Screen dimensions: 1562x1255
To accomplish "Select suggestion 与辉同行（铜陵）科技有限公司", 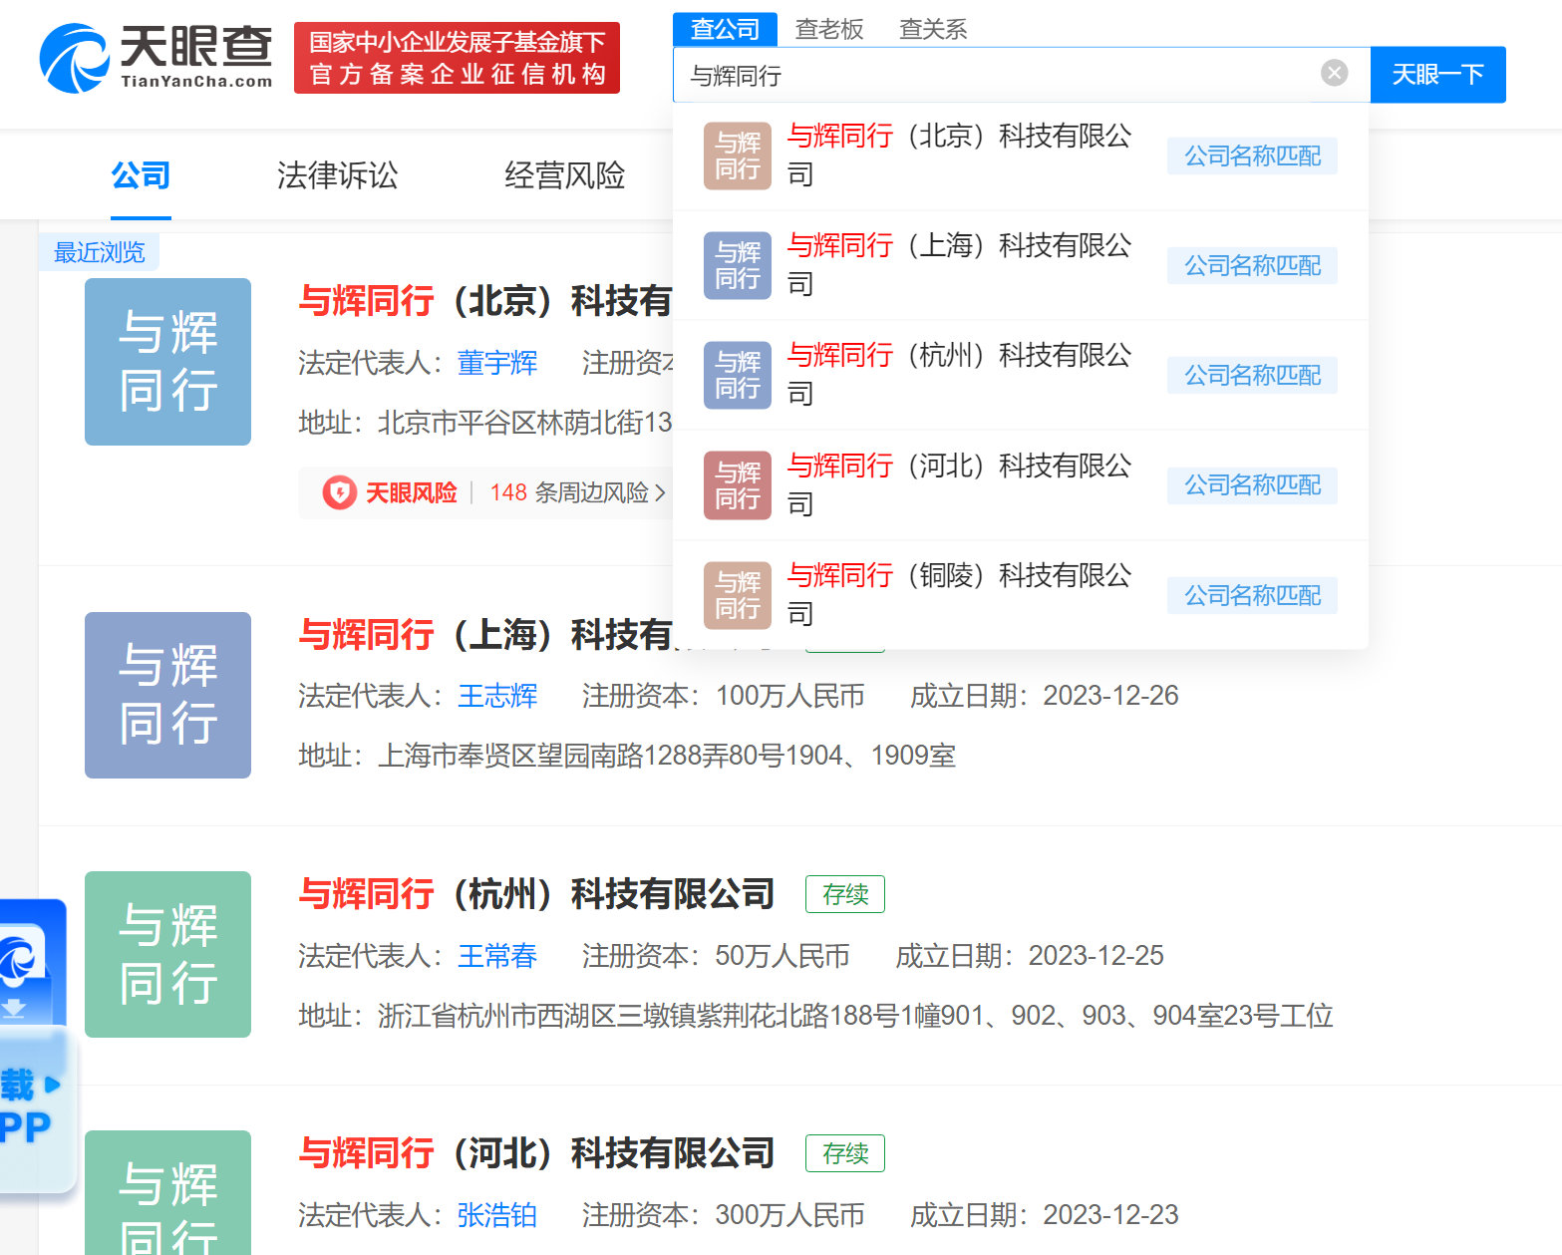I will point(1021,595).
